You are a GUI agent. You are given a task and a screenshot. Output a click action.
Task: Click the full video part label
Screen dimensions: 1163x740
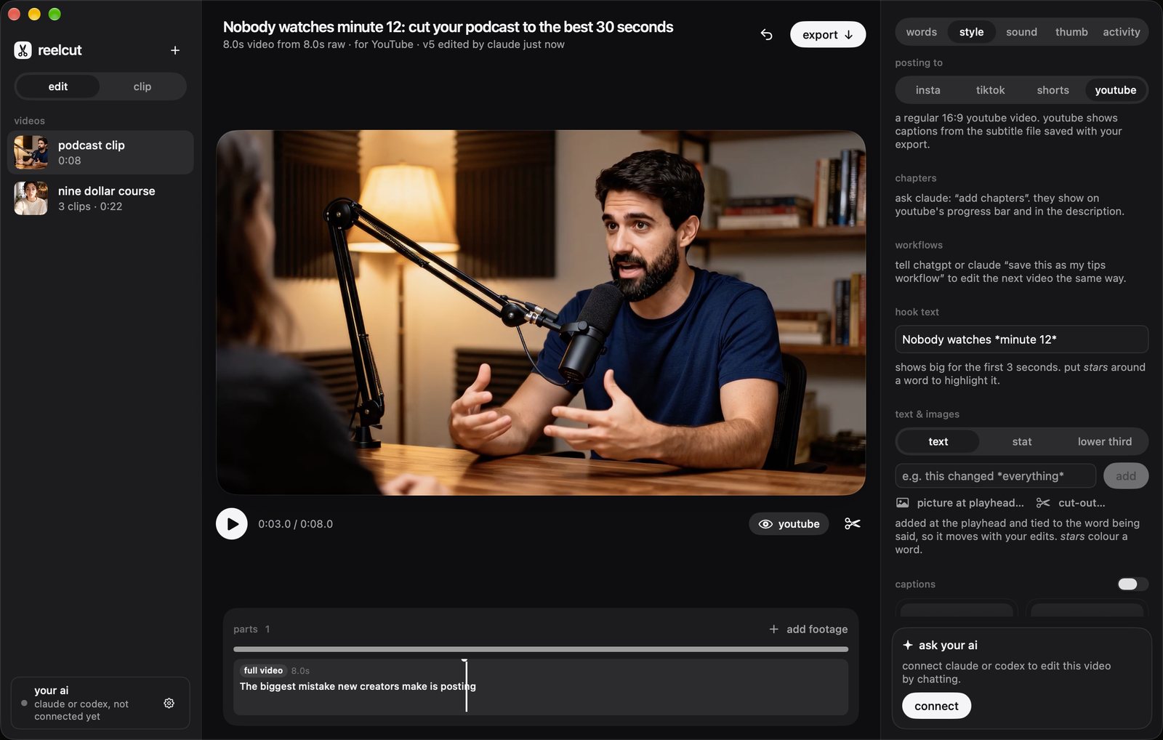(262, 670)
